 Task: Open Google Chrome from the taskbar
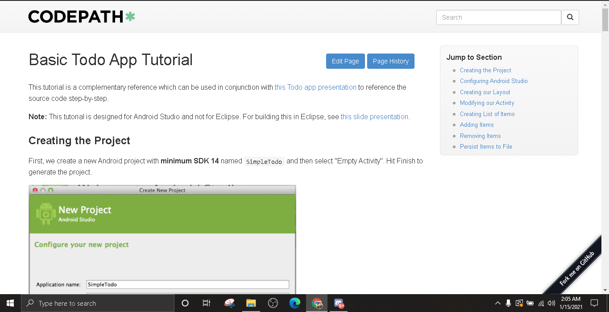317,303
